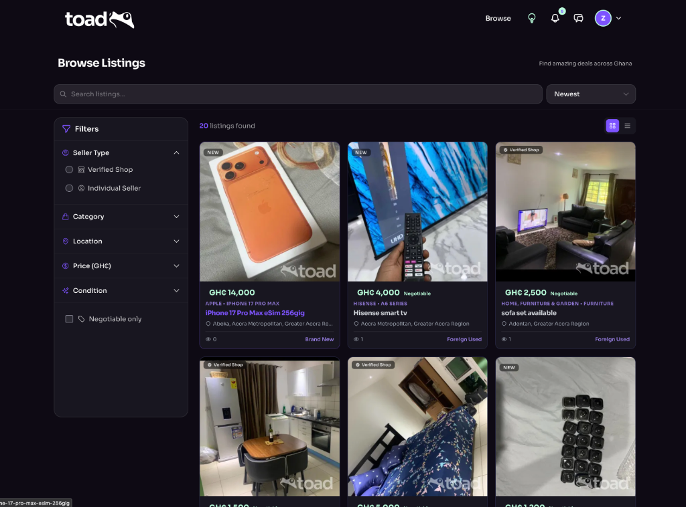The height and width of the screenshot is (507, 686).
Task: Click the Z profile avatar
Action: click(603, 18)
